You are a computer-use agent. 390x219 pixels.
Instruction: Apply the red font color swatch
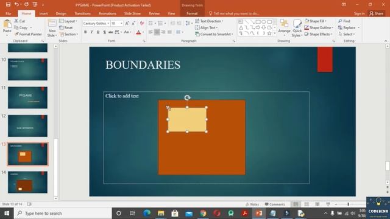[138, 32]
